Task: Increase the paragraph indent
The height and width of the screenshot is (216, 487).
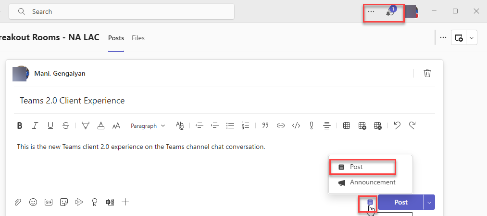Action: (x=214, y=125)
